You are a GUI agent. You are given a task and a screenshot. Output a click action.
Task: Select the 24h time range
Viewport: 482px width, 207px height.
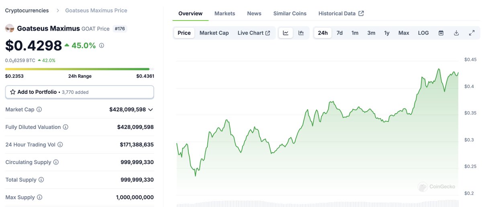(x=323, y=33)
